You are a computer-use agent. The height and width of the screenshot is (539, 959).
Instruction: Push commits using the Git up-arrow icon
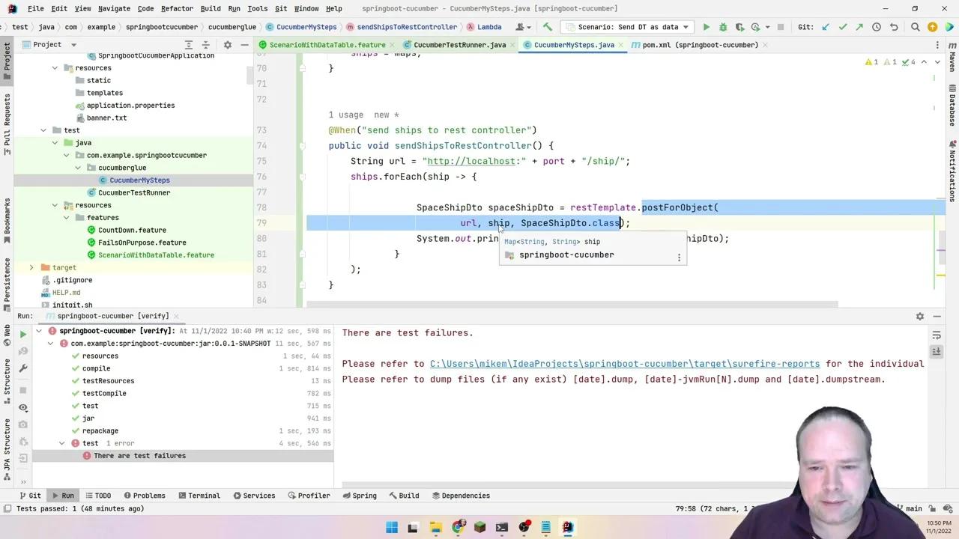(859, 27)
